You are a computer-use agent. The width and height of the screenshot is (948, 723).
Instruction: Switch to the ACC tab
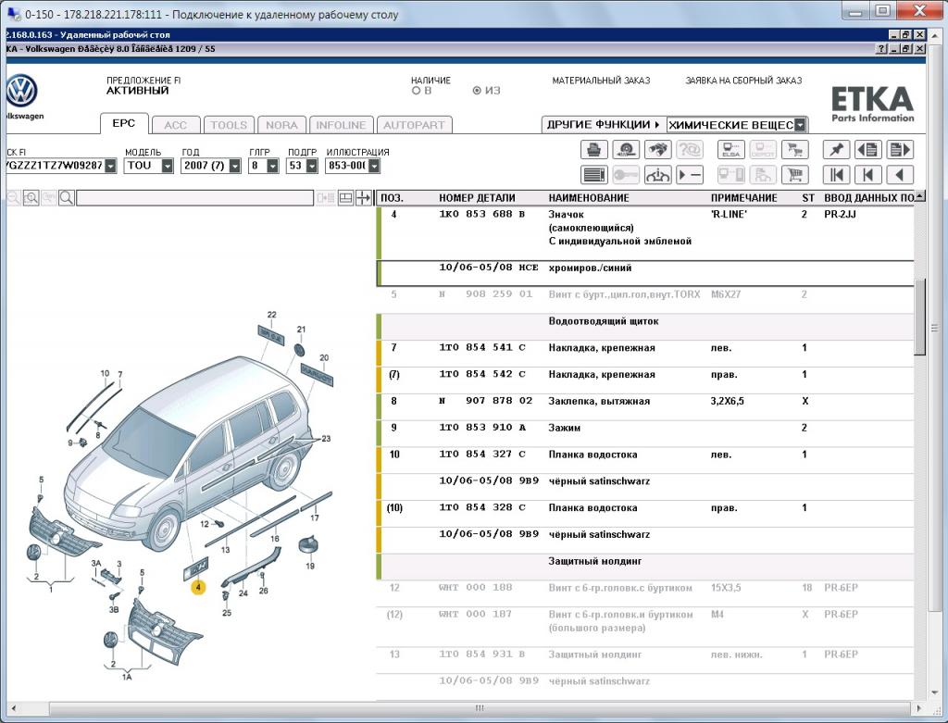click(175, 125)
